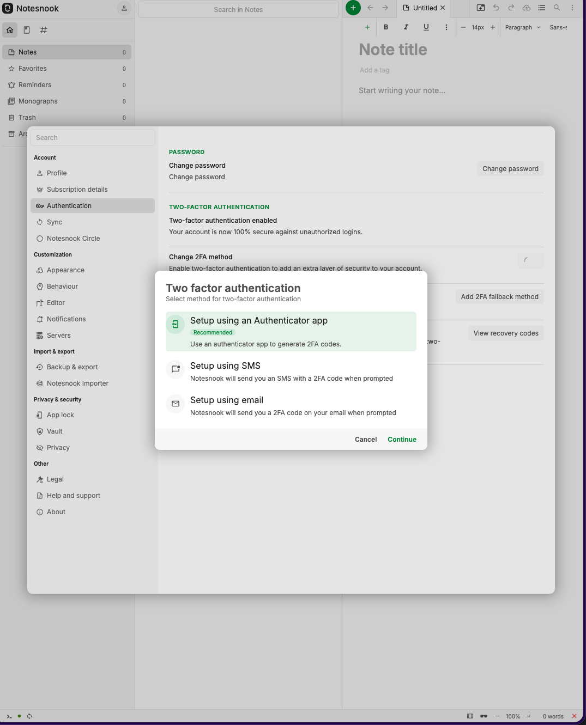The height and width of the screenshot is (725, 586).
Task: Open Reminders in the sidebar
Action: tap(67, 85)
